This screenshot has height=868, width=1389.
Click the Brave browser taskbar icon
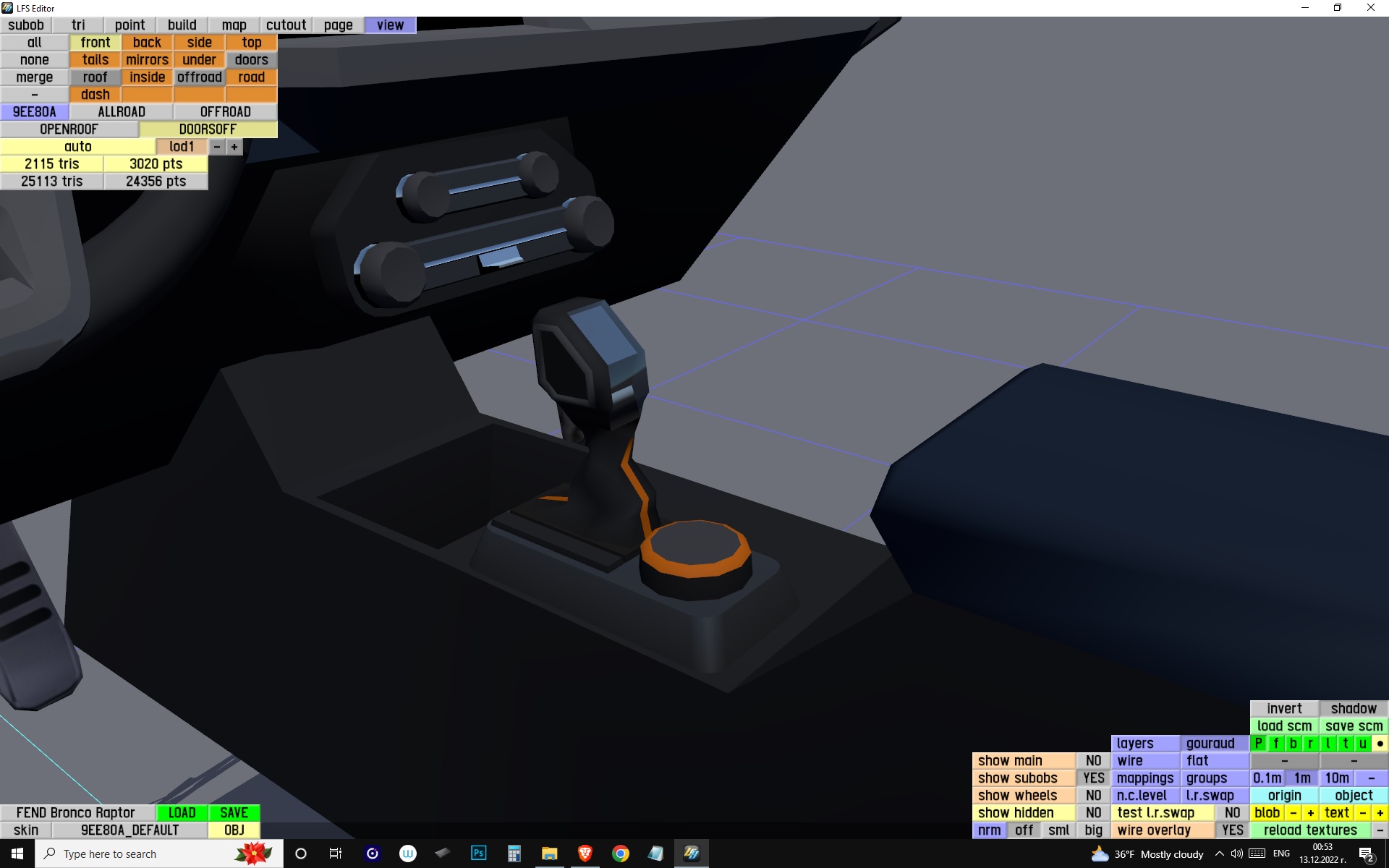click(585, 854)
